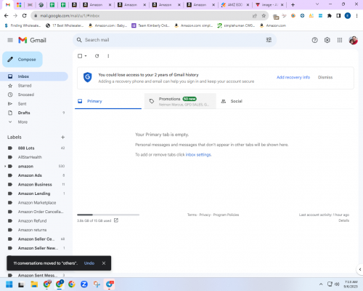Create a new label with plus icon
Viewport: 363px width, 291px height.
click(x=62, y=137)
